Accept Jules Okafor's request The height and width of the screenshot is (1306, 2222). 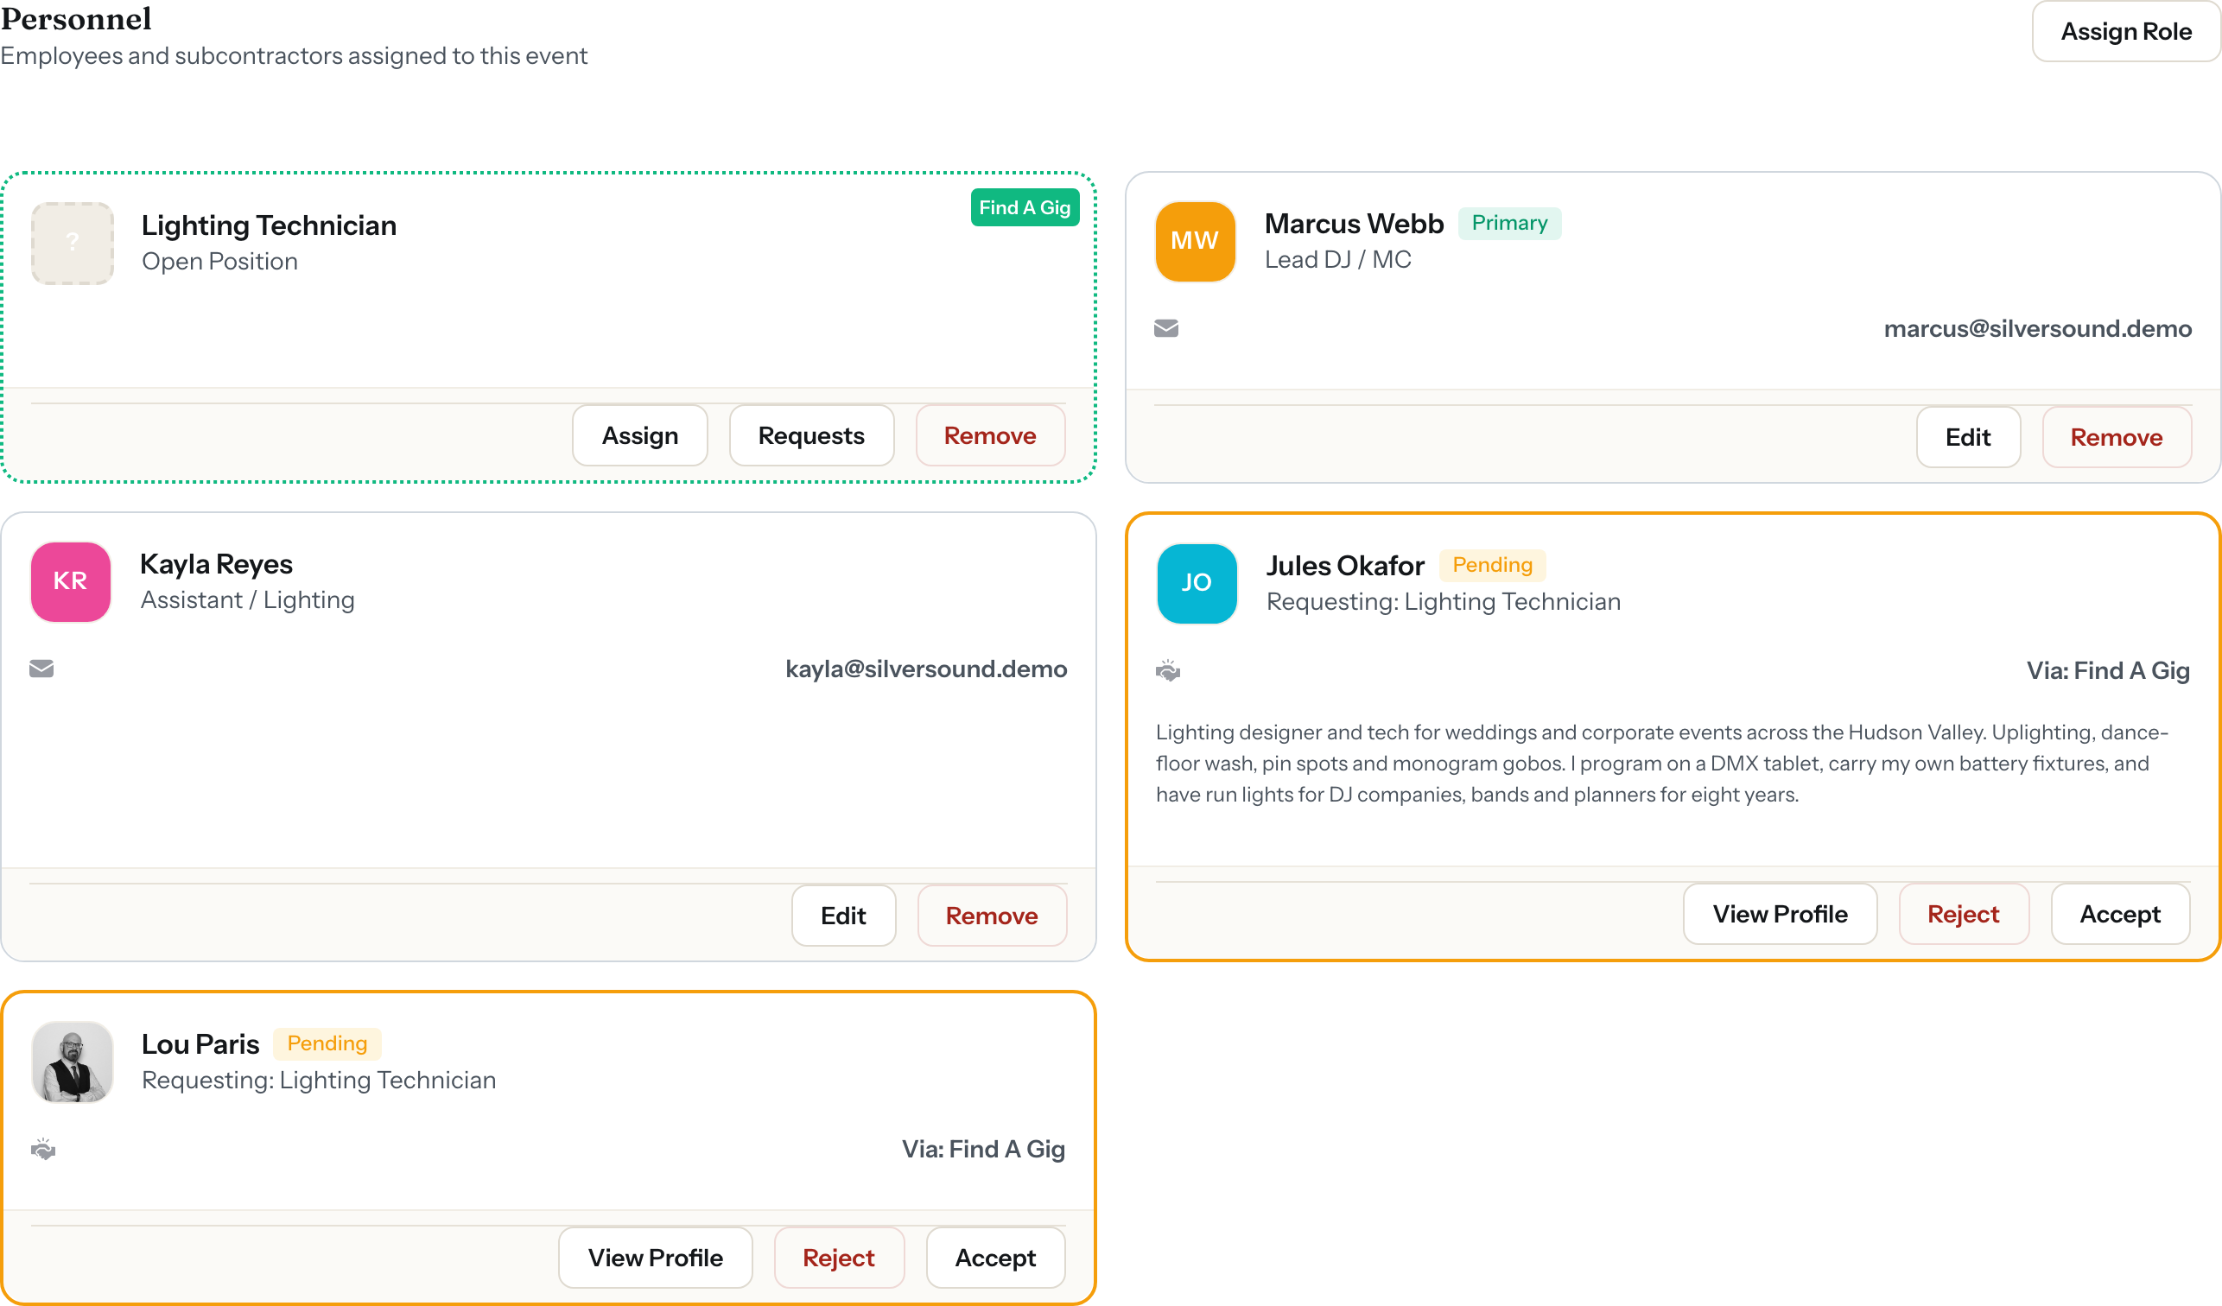tap(2120, 914)
